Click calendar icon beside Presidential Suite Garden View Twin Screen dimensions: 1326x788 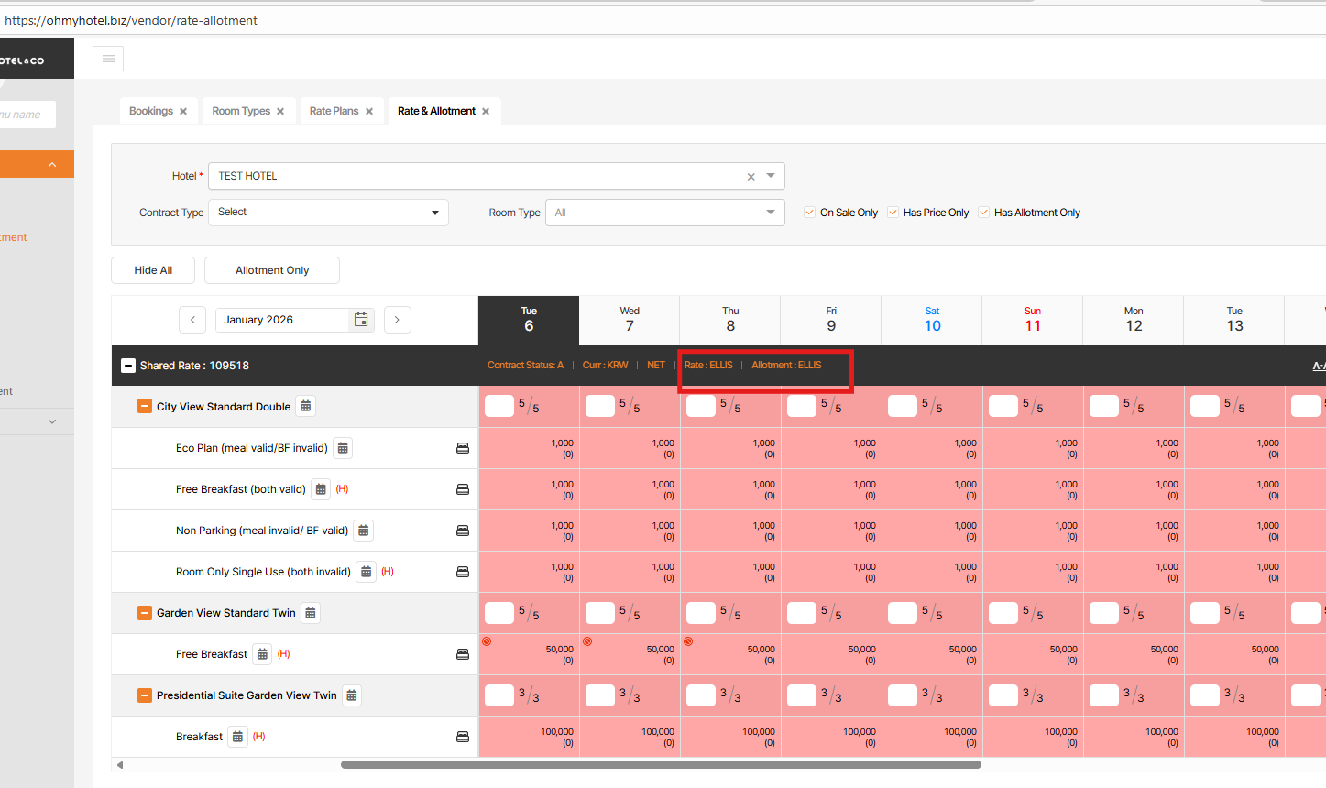[352, 695]
